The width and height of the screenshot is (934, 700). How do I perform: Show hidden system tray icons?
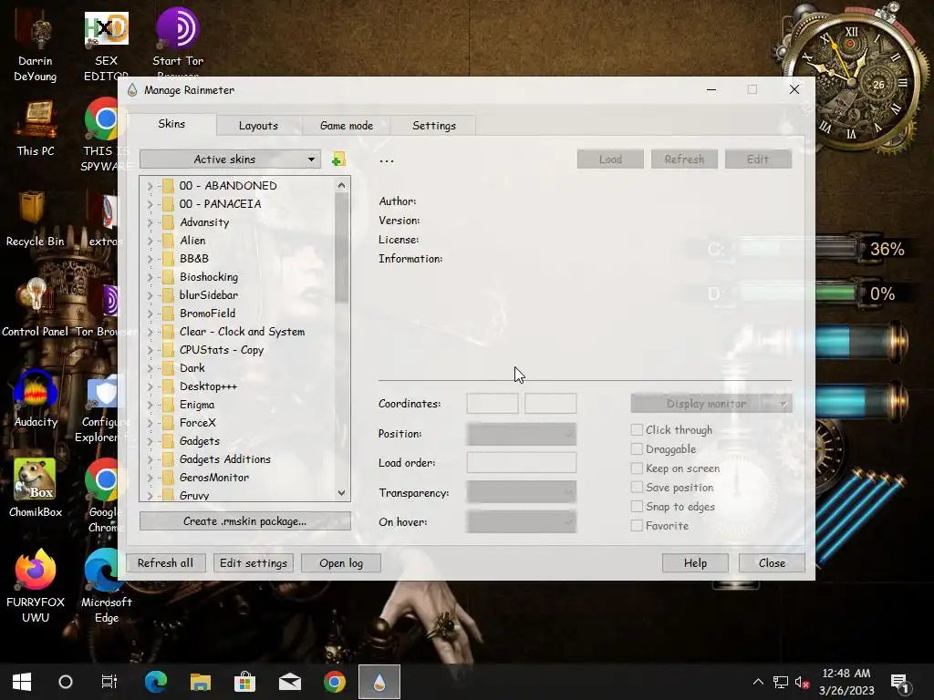(758, 682)
